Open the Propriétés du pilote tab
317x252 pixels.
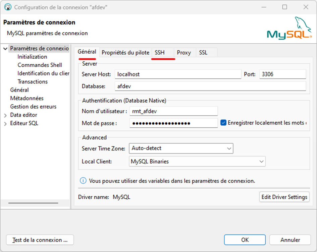[125, 53]
